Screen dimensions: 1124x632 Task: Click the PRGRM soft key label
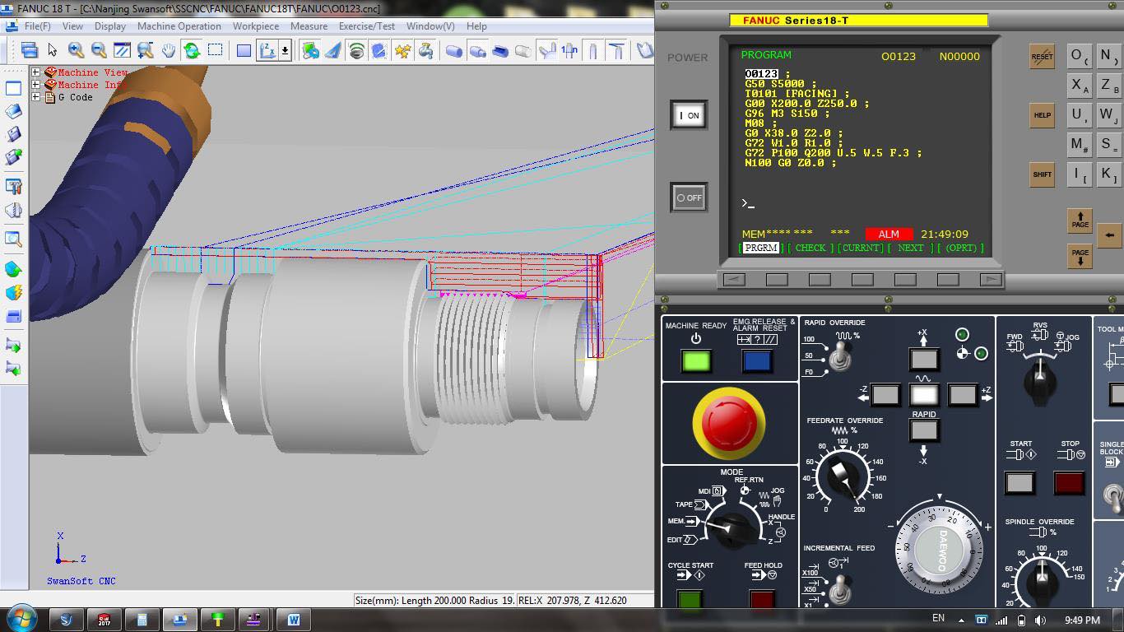click(x=761, y=248)
